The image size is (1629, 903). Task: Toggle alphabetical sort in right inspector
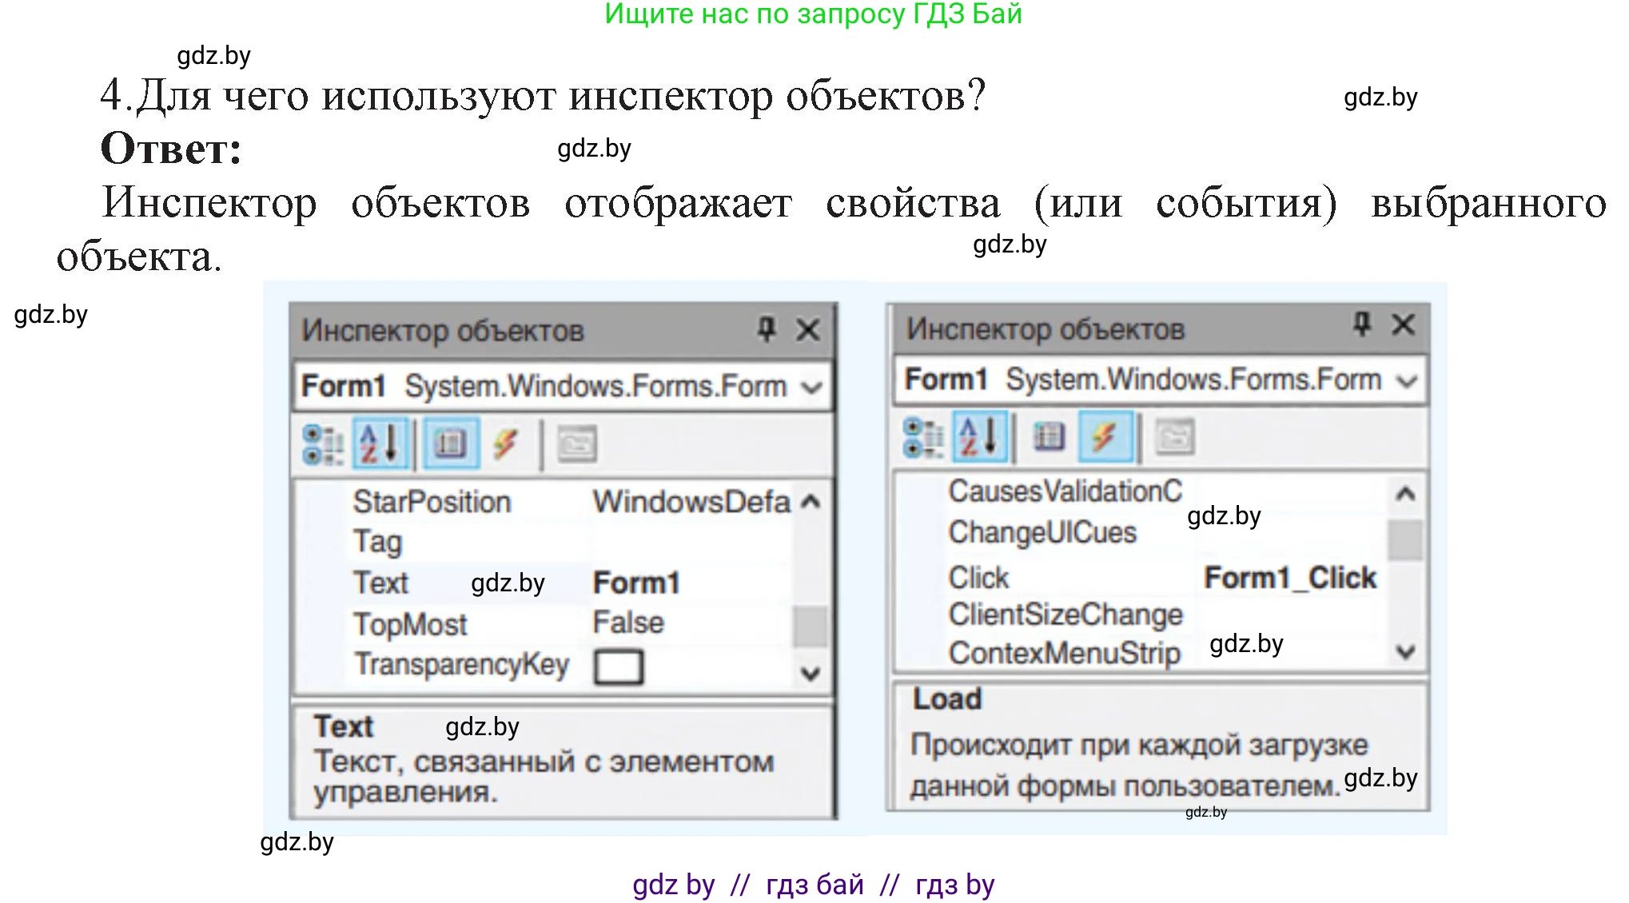[x=979, y=437]
